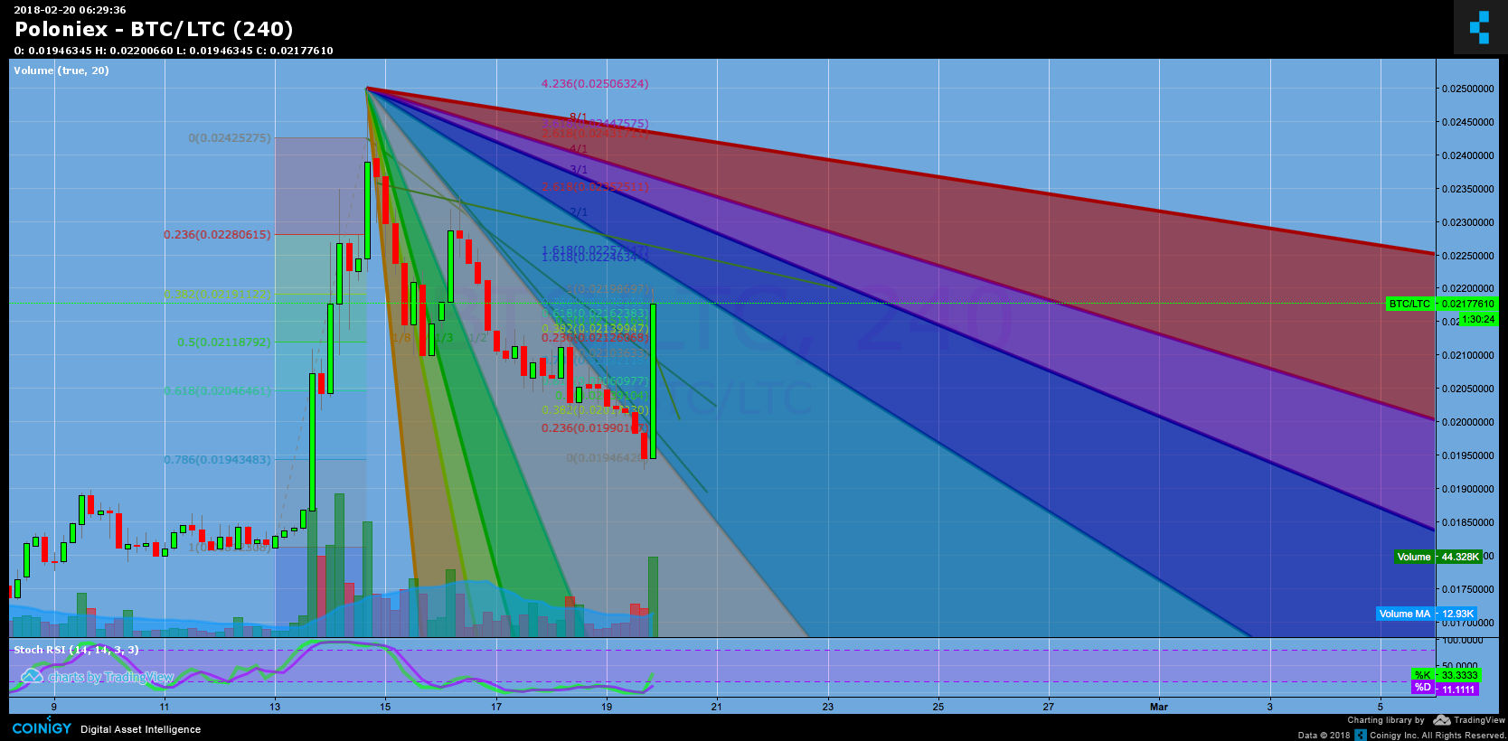Click the timestamp '2018-02-20 06:29:36'
1508x741 pixels.
[70, 10]
